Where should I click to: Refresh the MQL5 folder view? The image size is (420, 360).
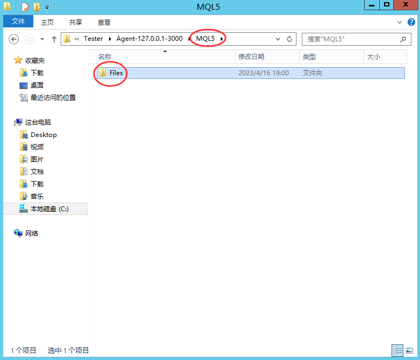pyautogui.click(x=289, y=39)
